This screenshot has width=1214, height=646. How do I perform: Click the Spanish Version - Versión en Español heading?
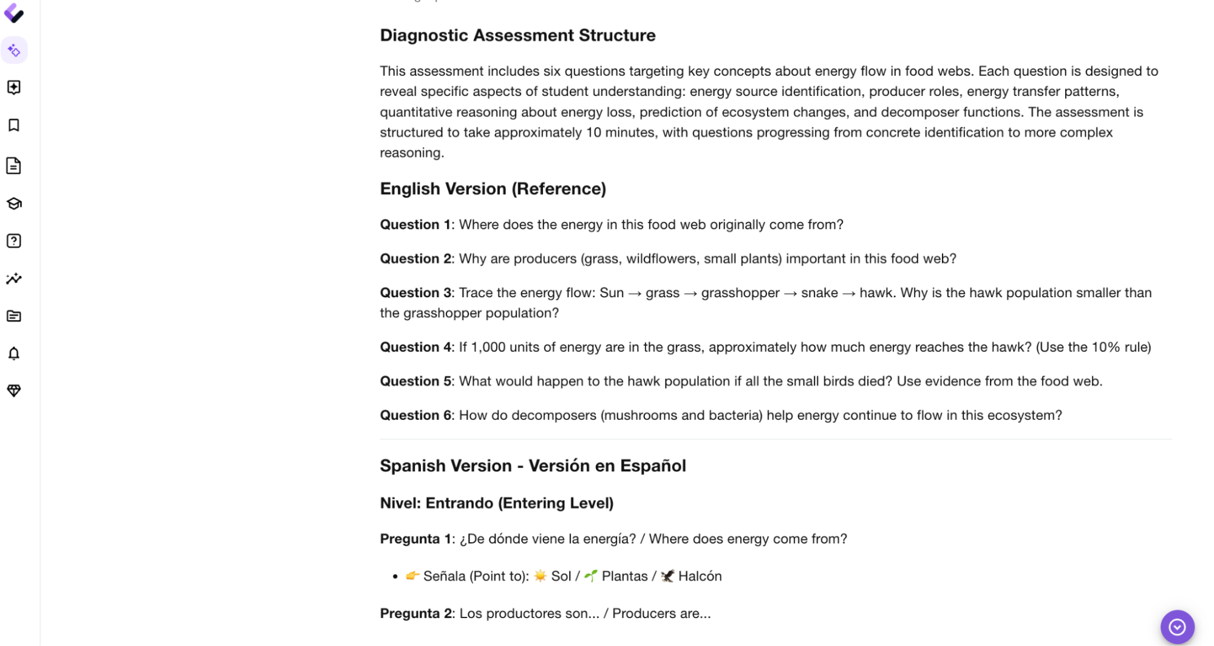533,466
